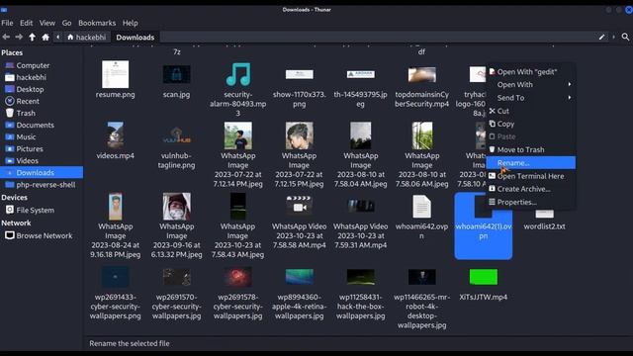
Task: Open the File menu
Action: point(7,23)
